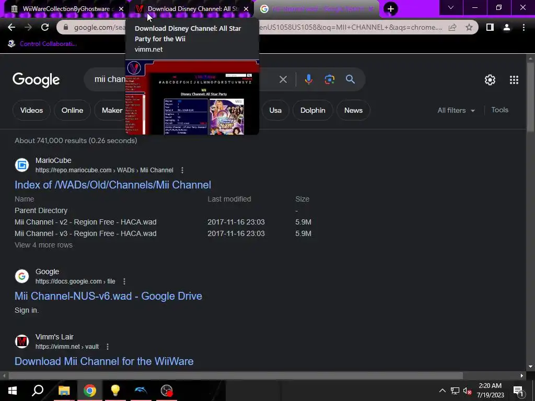Viewport: 535px width, 401px height.
Task: Filter results by Videos
Action: [x=31, y=110]
